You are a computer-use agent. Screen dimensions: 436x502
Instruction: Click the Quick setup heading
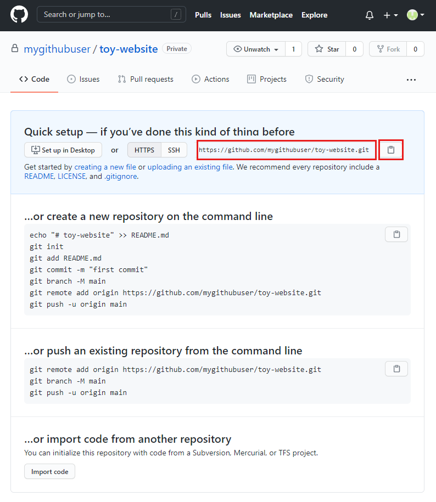tap(159, 132)
